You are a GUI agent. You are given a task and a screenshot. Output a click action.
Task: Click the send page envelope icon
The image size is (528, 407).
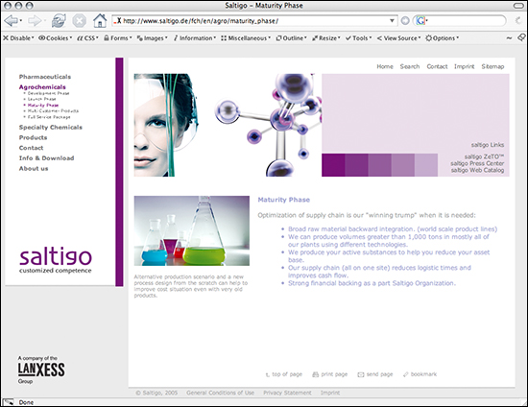(361, 374)
